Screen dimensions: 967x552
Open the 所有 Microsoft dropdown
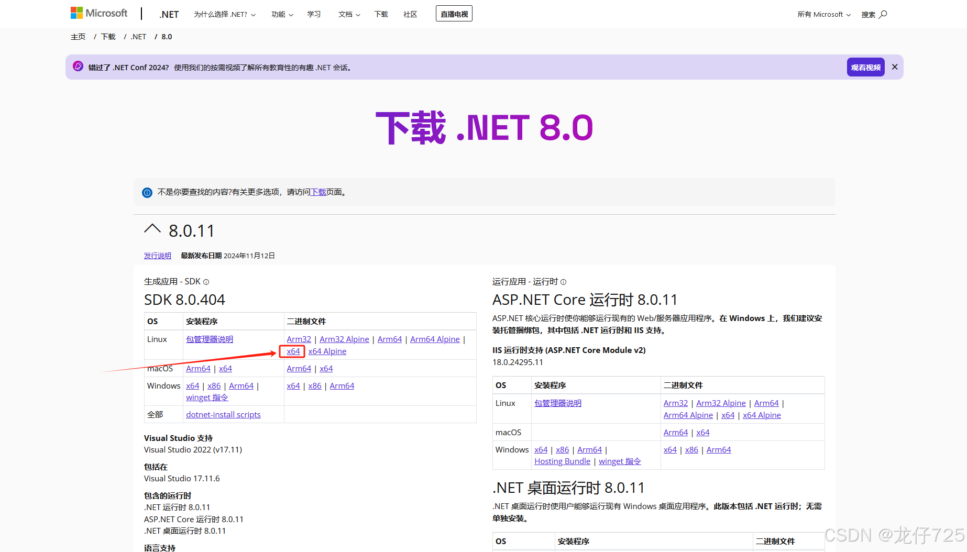coord(824,14)
